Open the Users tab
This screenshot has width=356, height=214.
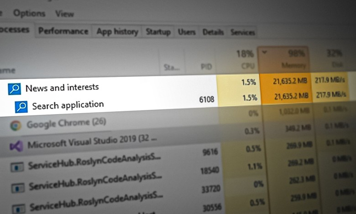coord(186,32)
